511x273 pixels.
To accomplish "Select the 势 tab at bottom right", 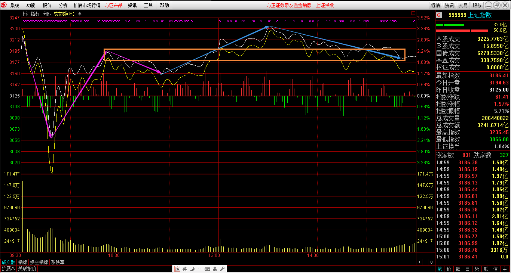I will click(477, 269).
